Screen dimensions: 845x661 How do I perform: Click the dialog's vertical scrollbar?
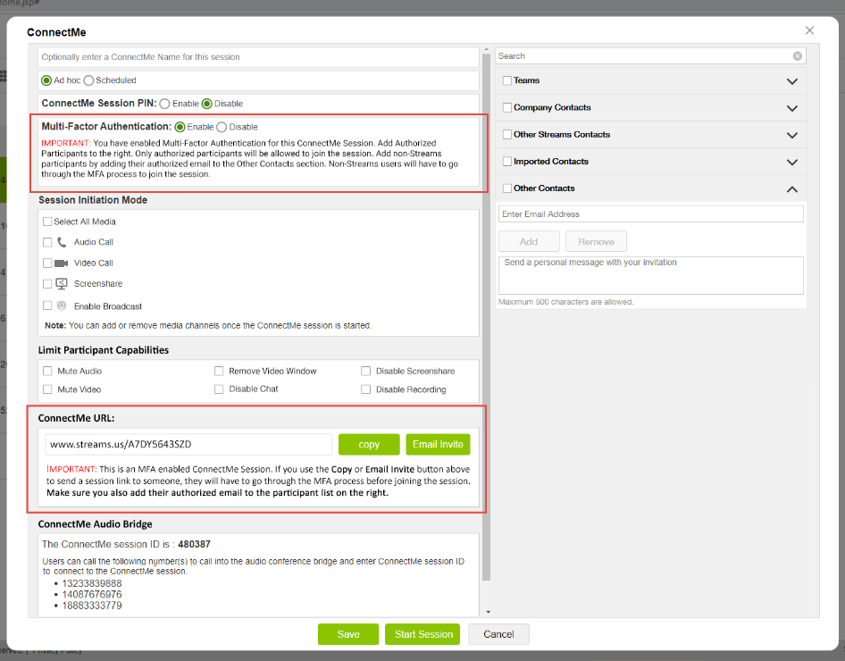[x=487, y=330]
